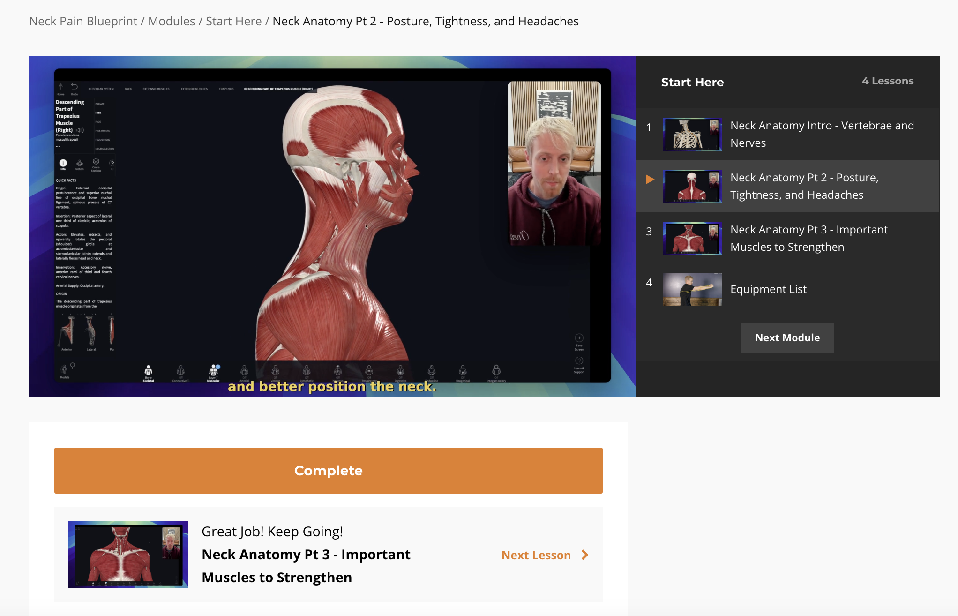Open the Cross-Sections layers icon
The height and width of the screenshot is (616, 958).
[x=96, y=162]
